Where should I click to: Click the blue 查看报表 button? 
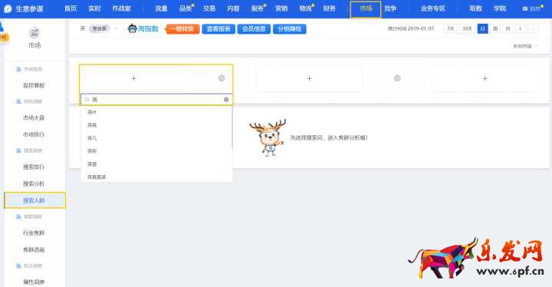pos(219,29)
